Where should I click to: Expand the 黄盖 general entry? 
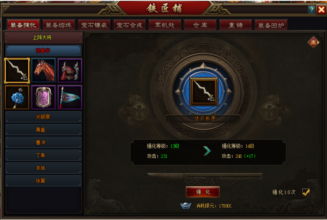43,130
